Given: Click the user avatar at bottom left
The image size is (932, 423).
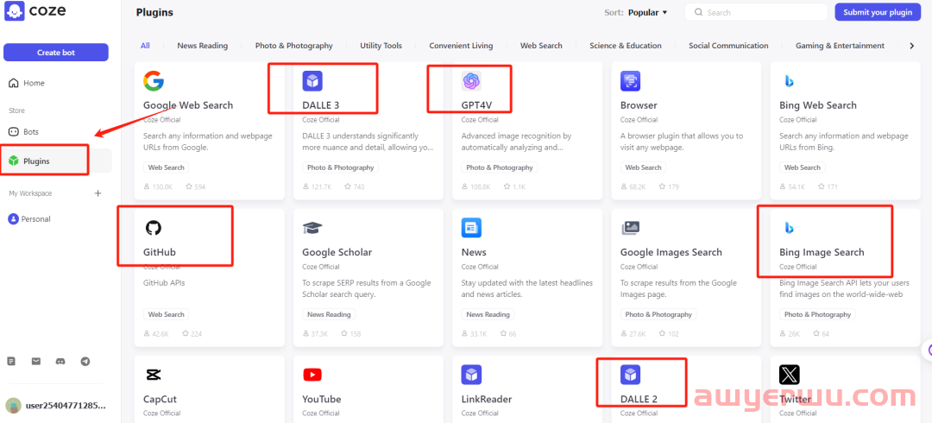Looking at the screenshot, I should tap(13, 406).
